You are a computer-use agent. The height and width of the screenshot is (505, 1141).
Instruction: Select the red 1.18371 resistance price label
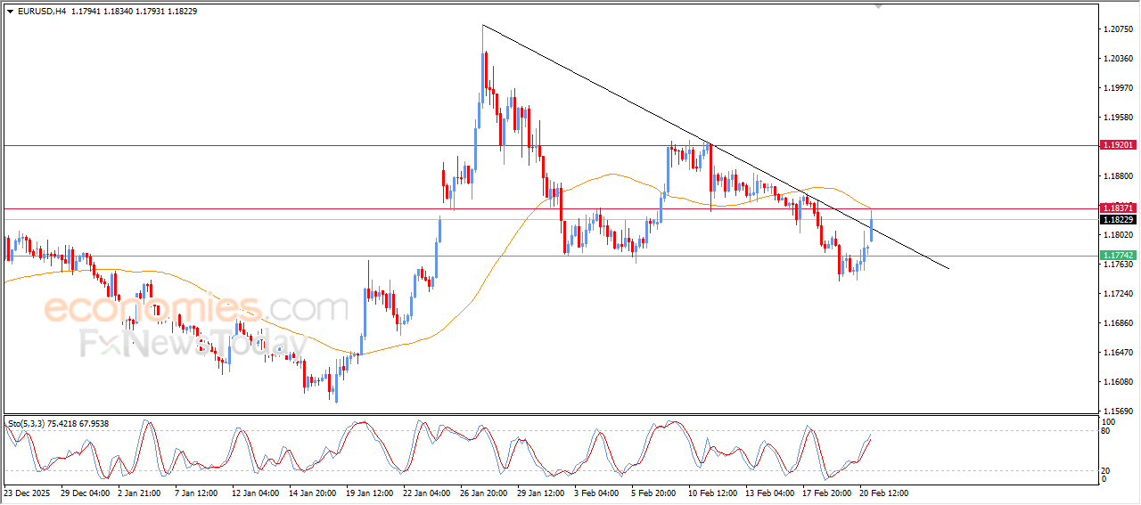click(1117, 208)
